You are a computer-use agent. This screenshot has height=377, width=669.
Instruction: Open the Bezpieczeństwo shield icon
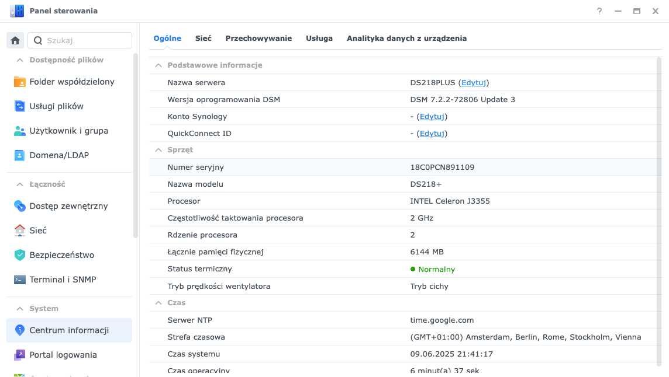20,255
